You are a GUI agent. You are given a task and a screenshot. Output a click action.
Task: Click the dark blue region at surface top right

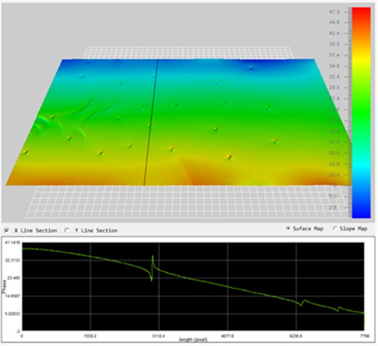(252, 67)
